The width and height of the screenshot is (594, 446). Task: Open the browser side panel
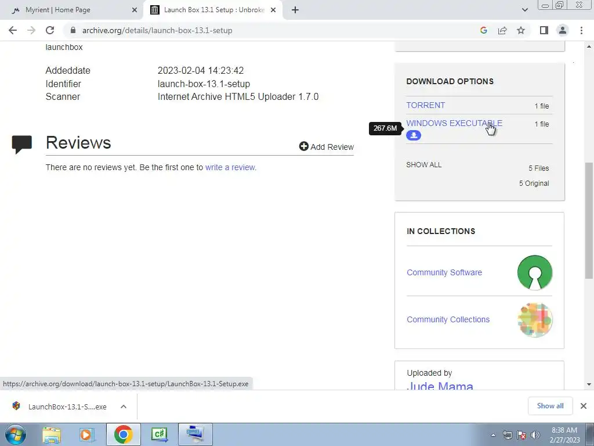click(x=544, y=30)
